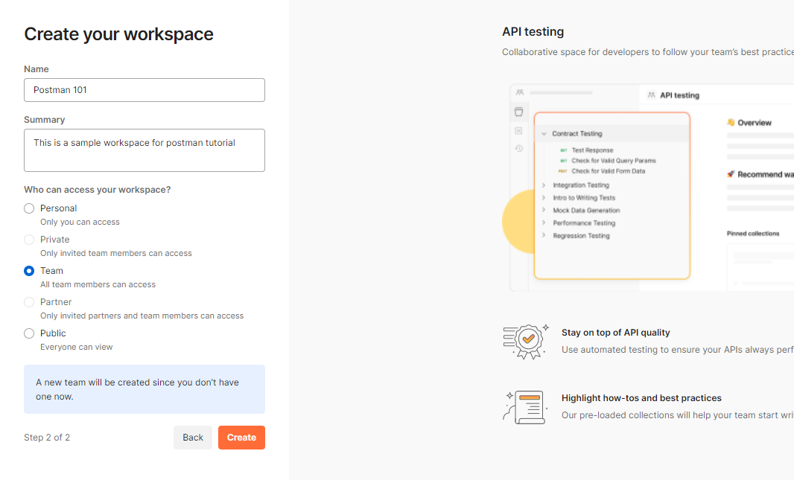Click 'Pinned collections' label in preview
This screenshot has width=794, height=480.
(x=753, y=234)
